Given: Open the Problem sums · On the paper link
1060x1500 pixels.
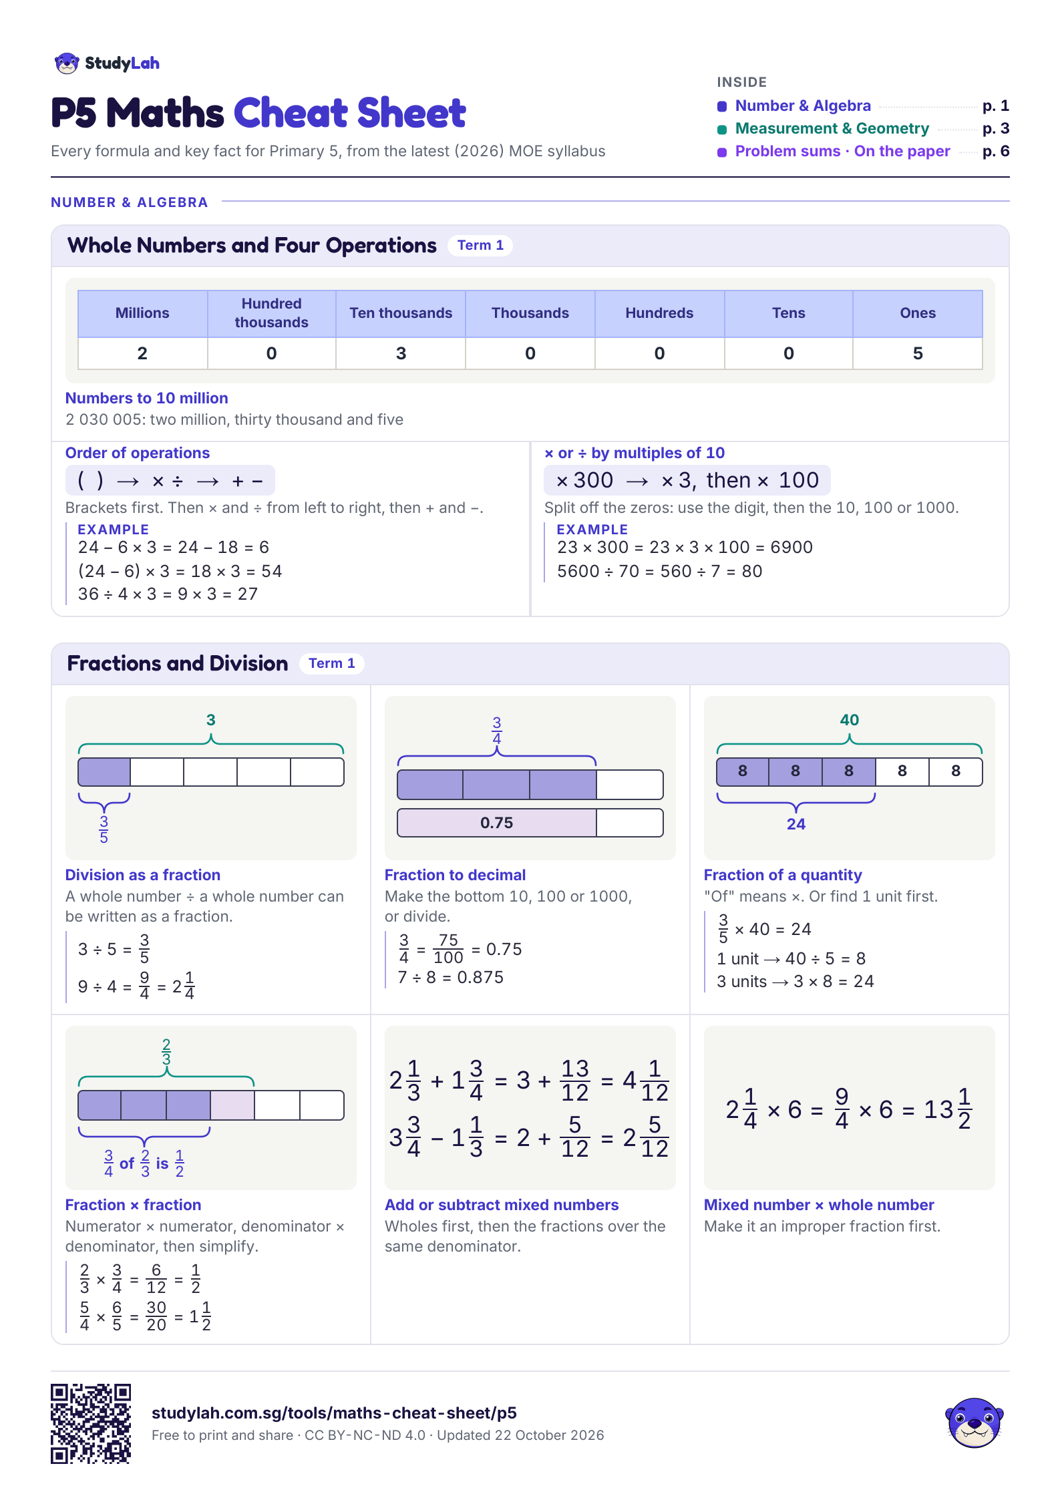Looking at the screenshot, I should (842, 152).
